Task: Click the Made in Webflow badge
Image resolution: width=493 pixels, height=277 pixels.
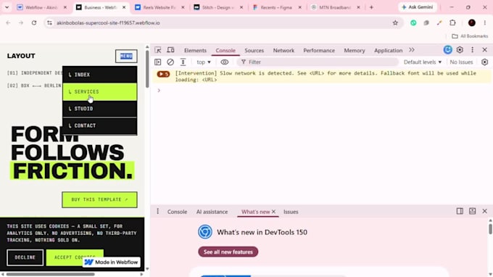Action: (x=112, y=262)
